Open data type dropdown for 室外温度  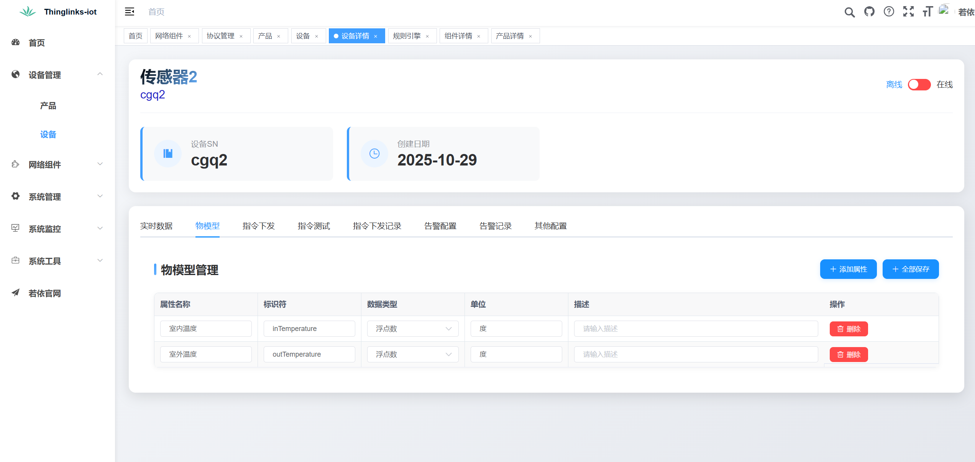click(x=412, y=354)
